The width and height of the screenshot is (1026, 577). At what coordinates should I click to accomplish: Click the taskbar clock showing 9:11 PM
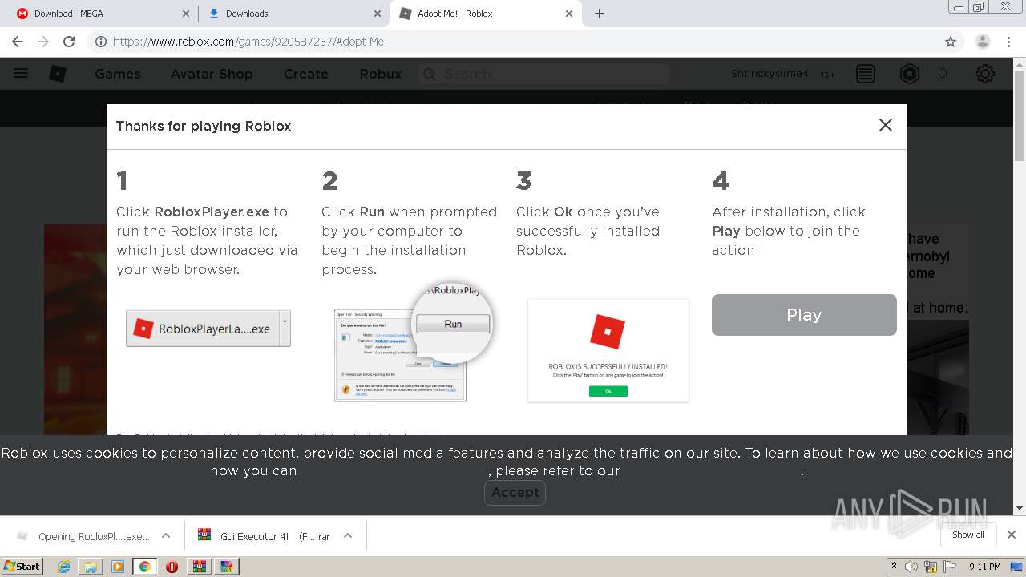pyautogui.click(x=984, y=567)
